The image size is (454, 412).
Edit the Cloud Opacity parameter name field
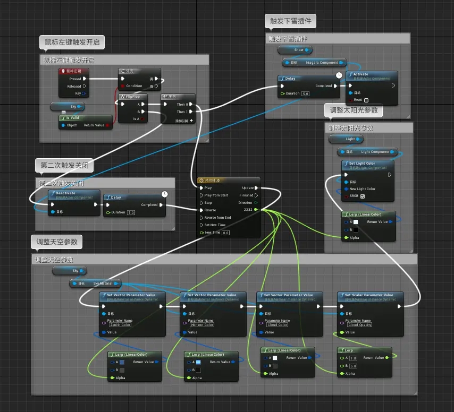359,325
